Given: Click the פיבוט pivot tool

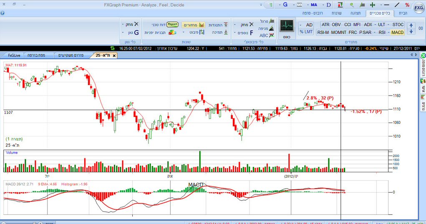Looking at the screenshot, I should [197, 32].
